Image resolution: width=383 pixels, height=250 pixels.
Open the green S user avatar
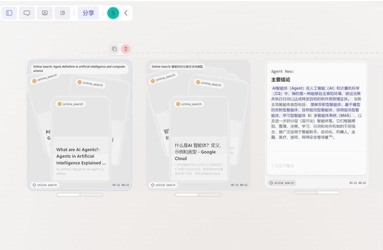tap(113, 13)
